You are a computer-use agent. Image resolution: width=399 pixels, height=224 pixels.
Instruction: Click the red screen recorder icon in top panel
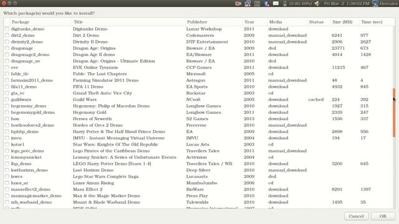pyautogui.click(x=238, y=3)
